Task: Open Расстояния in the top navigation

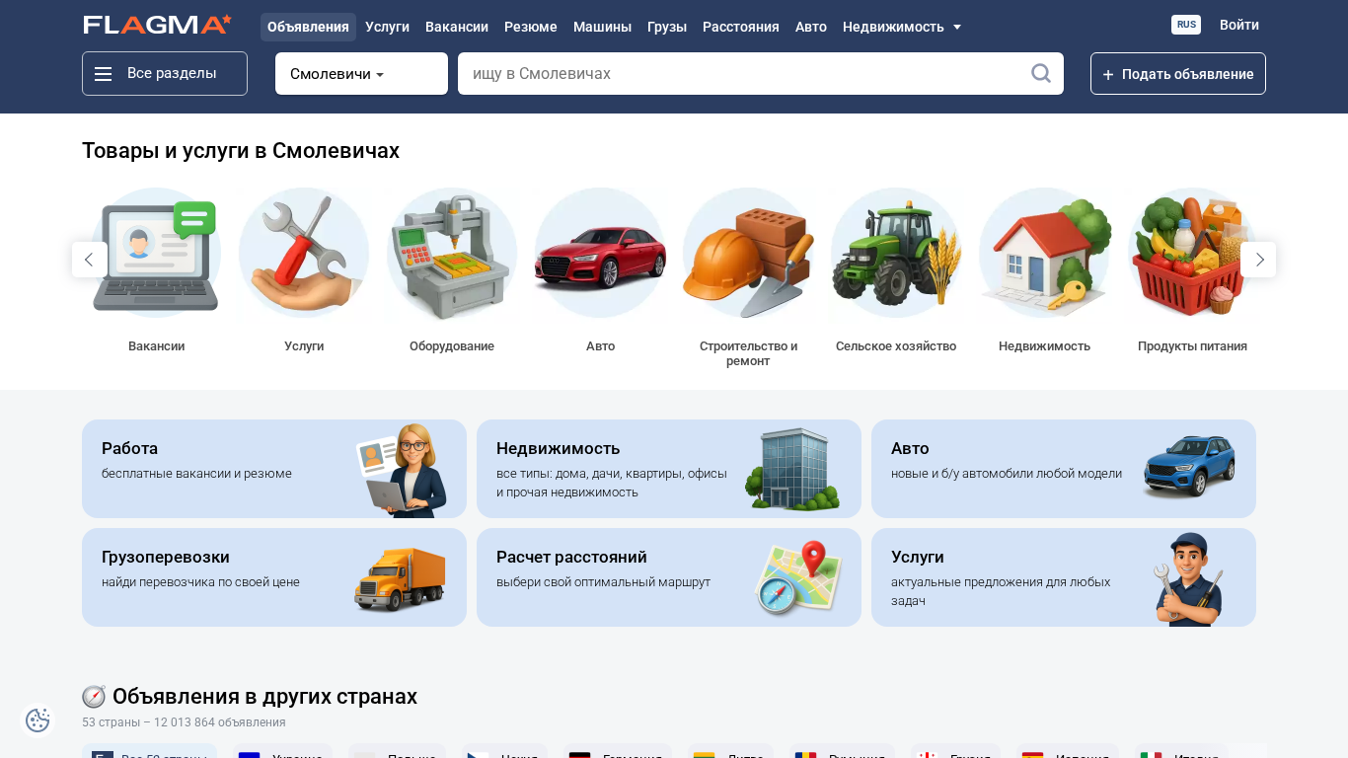Action: (x=741, y=27)
